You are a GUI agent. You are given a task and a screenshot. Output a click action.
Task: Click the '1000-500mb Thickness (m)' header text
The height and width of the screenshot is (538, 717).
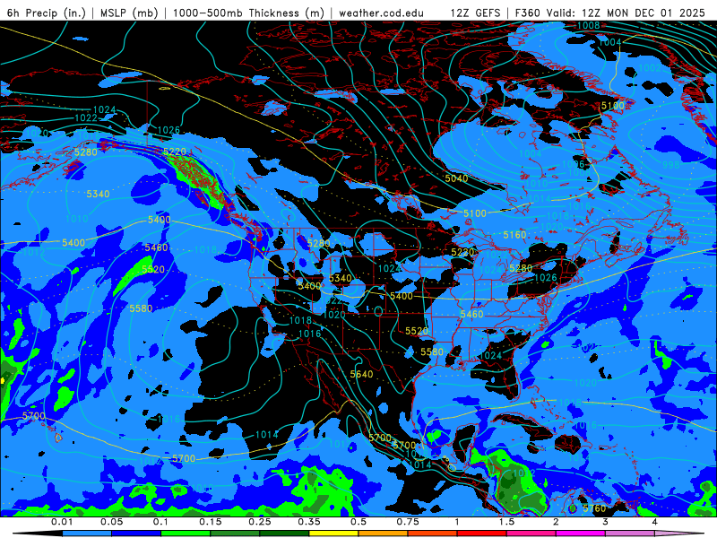coord(248,13)
